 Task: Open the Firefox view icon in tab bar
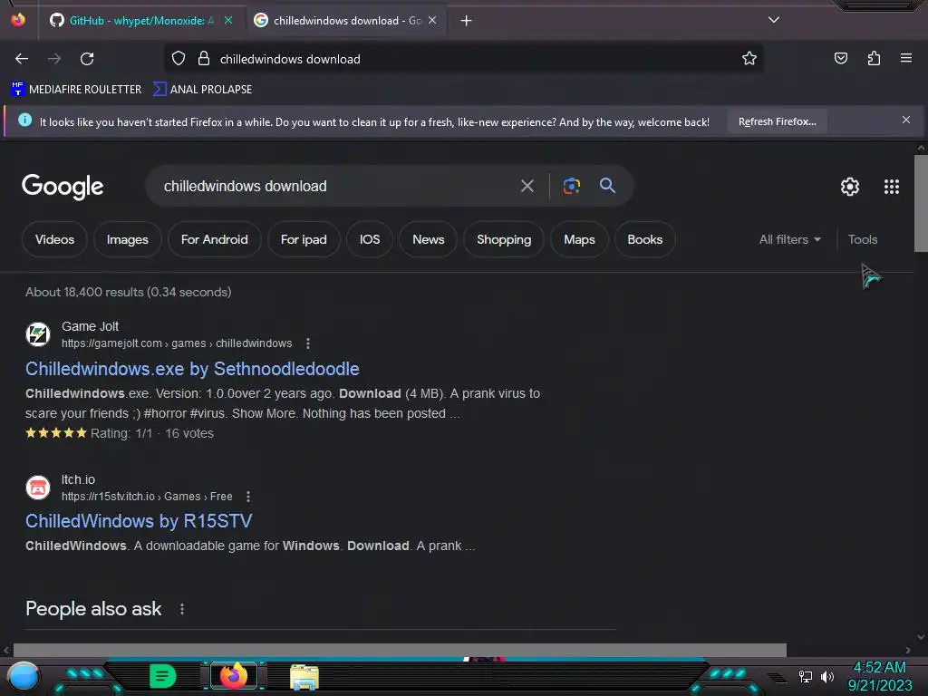18,20
